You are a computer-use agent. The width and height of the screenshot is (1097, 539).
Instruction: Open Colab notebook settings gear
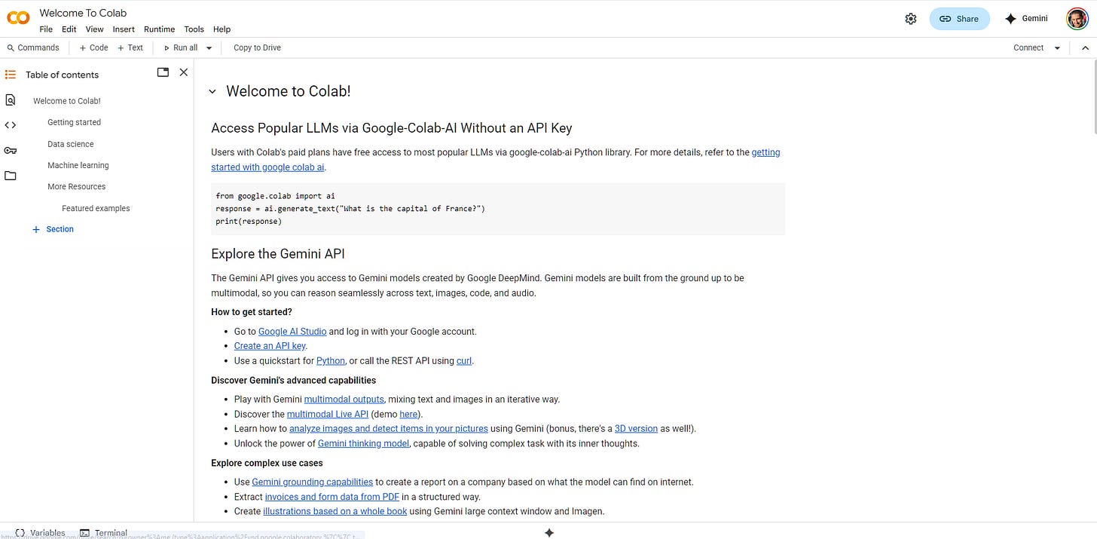(910, 18)
